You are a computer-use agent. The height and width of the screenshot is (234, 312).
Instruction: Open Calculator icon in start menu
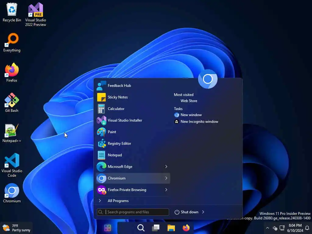tap(101, 109)
